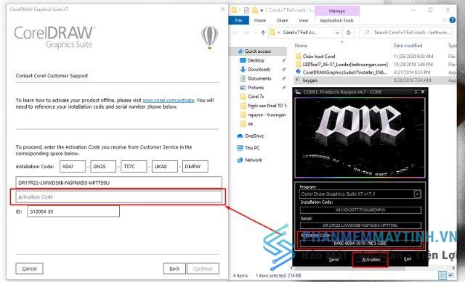Click the Cancel button in CorelDRAW dialog
This screenshot has height=282, width=465.
[x=29, y=268]
